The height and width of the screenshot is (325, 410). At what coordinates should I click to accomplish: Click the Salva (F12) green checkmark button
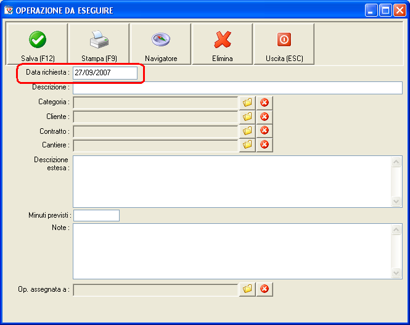pos(38,44)
